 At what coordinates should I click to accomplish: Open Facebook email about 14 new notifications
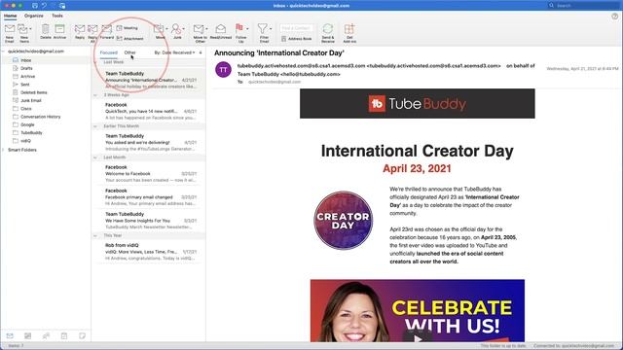pos(149,111)
